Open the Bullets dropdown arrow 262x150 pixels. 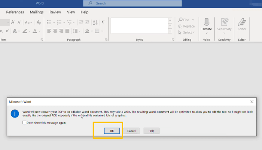(x=54, y=22)
